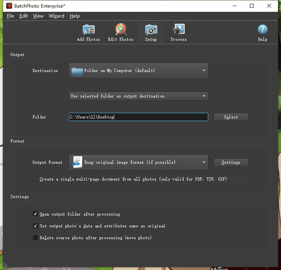281x270 pixels.
Task: Maximize the BatchPhoto window
Action: pyautogui.click(x=252, y=6)
